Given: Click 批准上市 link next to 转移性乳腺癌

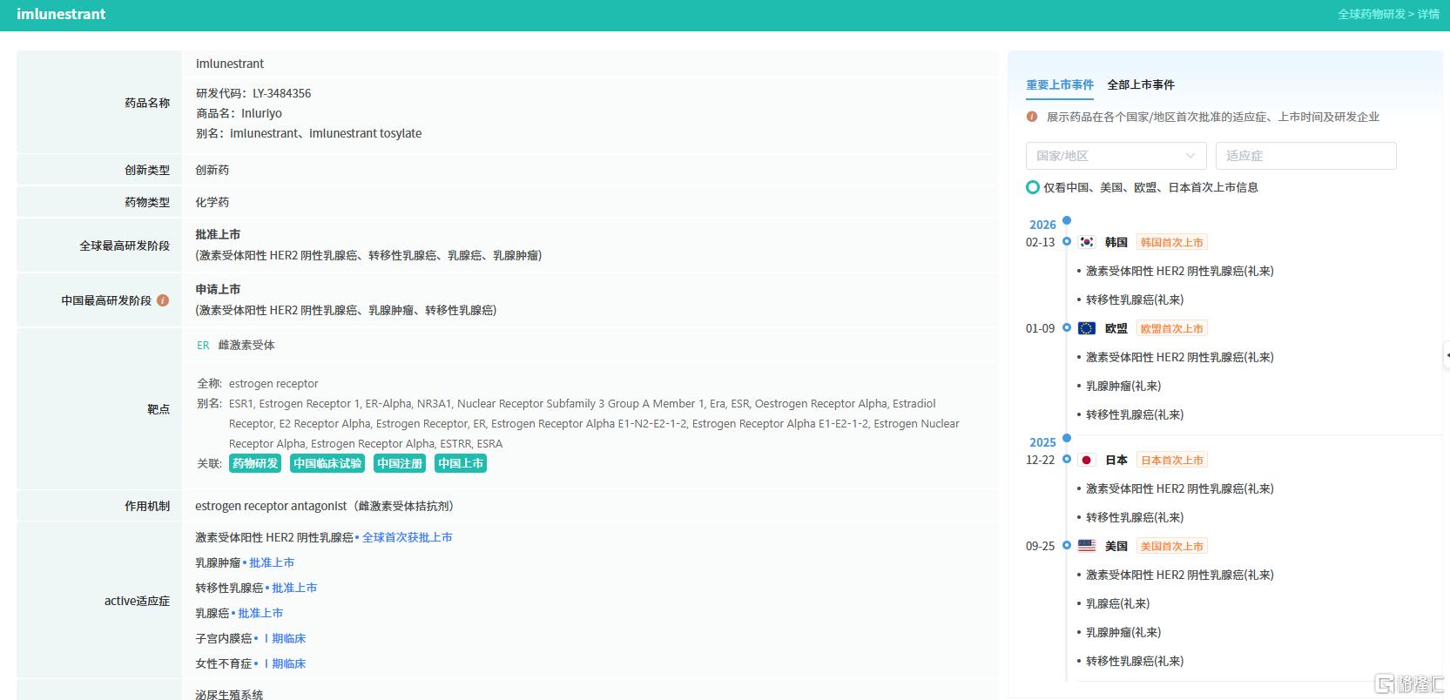Looking at the screenshot, I should (294, 588).
